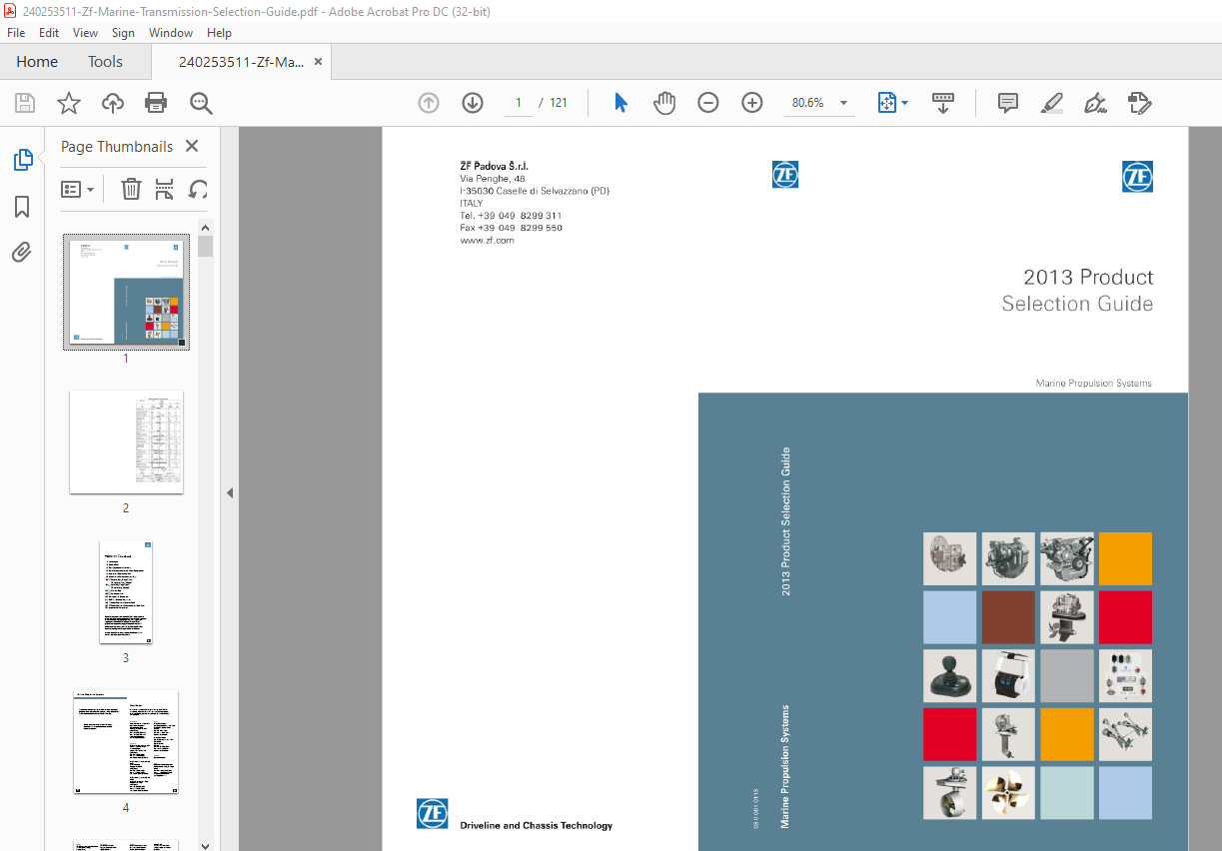
Task: Select page 2 thumbnail
Action: pyautogui.click(x=126, y=441)
